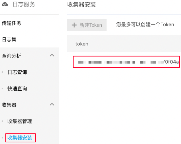Image resolution: width=181 pixels, height=144 pixels.
Task: Open the 传输任务 menu item
Action: [x=11, y=23]
